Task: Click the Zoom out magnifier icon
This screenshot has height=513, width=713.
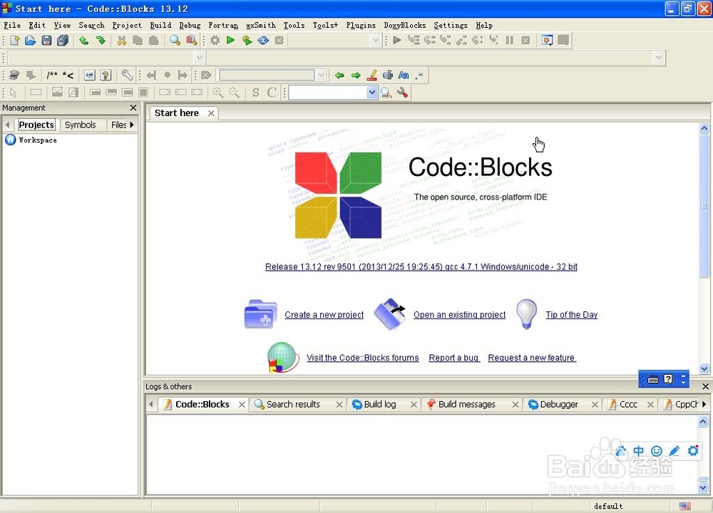Action: (235, 93)
